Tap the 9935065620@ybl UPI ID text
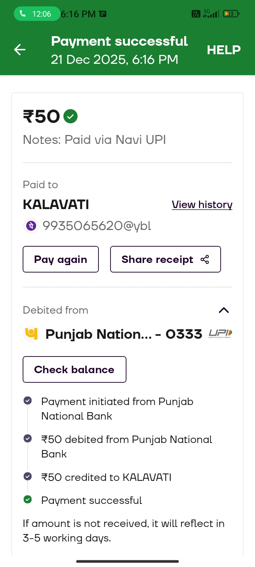The height and width of the screenshot is (567, 255). click(97, 226)
